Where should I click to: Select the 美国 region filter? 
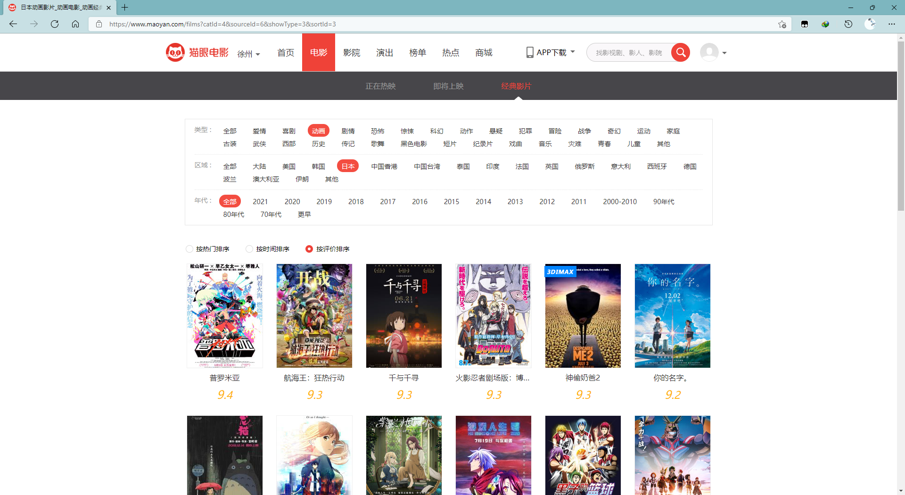click(289, 166)
